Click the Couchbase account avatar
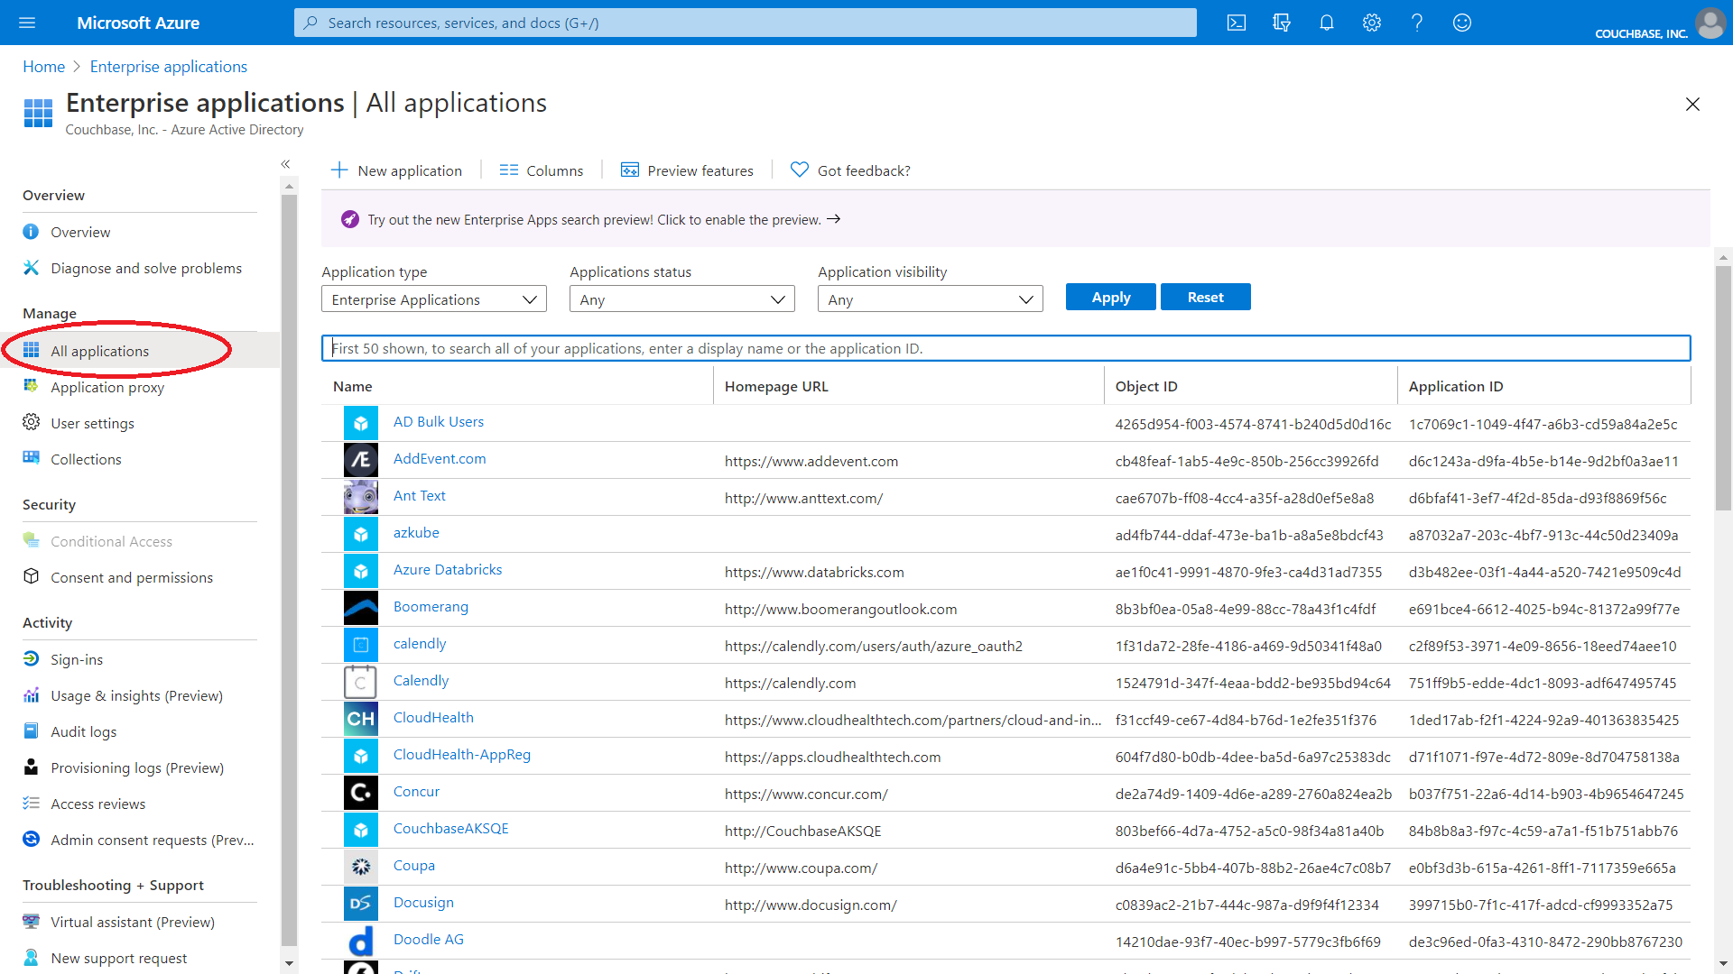1733x974 pixels. tap(1710, 24)
